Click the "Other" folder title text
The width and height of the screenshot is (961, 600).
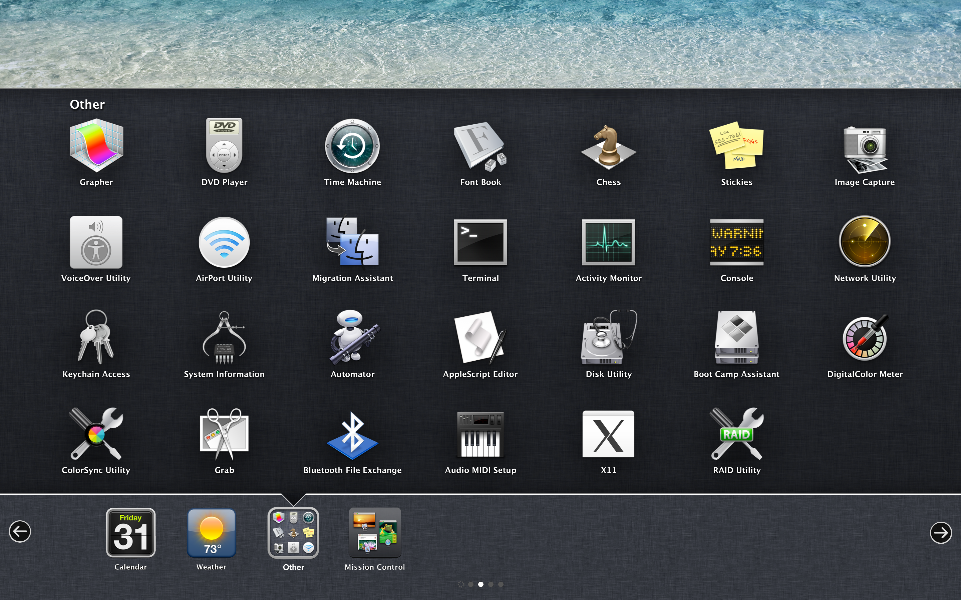pyautogui.click(x=87, y=104)
